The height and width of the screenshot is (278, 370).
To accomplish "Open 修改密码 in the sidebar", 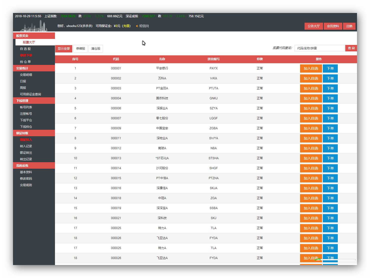I will pos(26,179).
